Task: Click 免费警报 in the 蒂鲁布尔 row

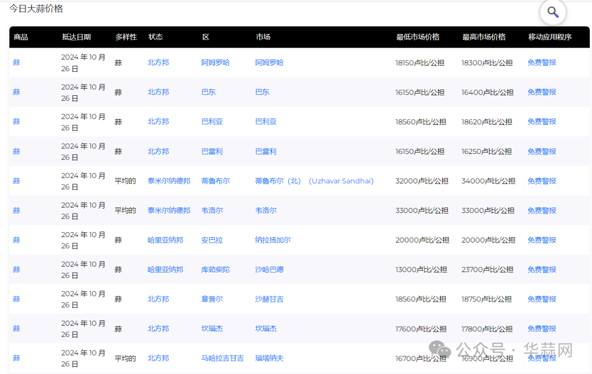Action: click(542, 181)
